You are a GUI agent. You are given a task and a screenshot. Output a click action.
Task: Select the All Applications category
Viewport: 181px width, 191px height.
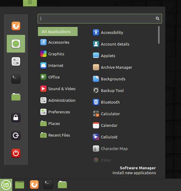(58, 31)
